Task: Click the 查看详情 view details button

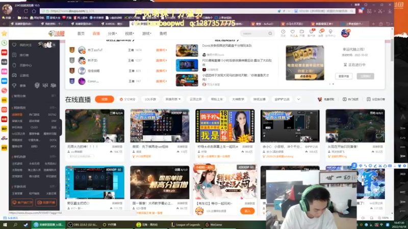Action: click(x=343, y=76)
